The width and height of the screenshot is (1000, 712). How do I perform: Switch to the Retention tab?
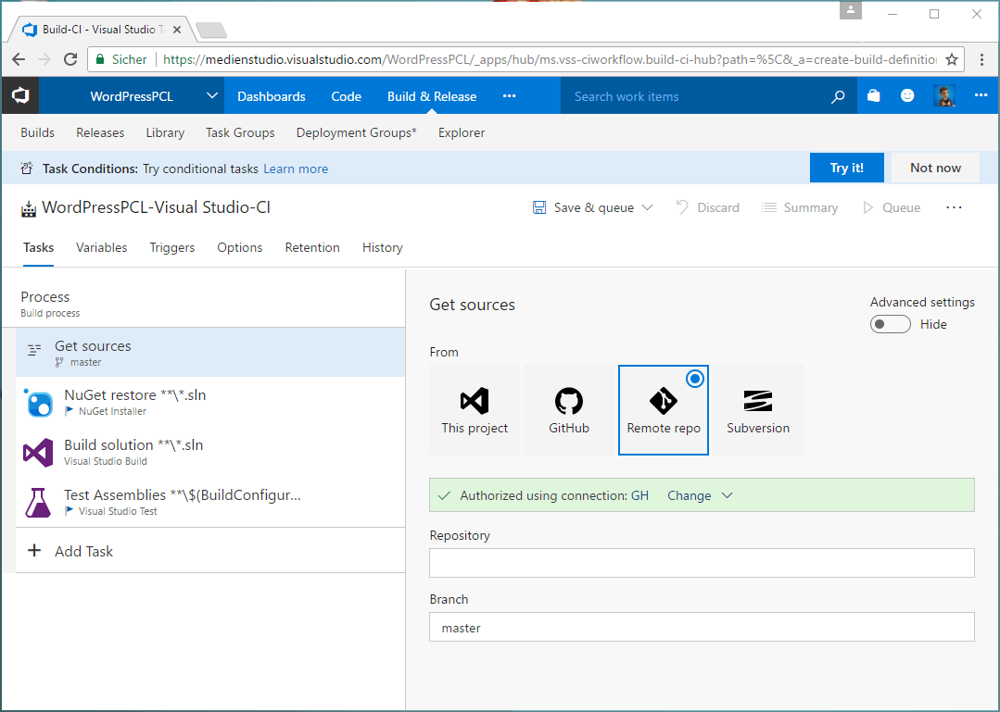(312, 248)
